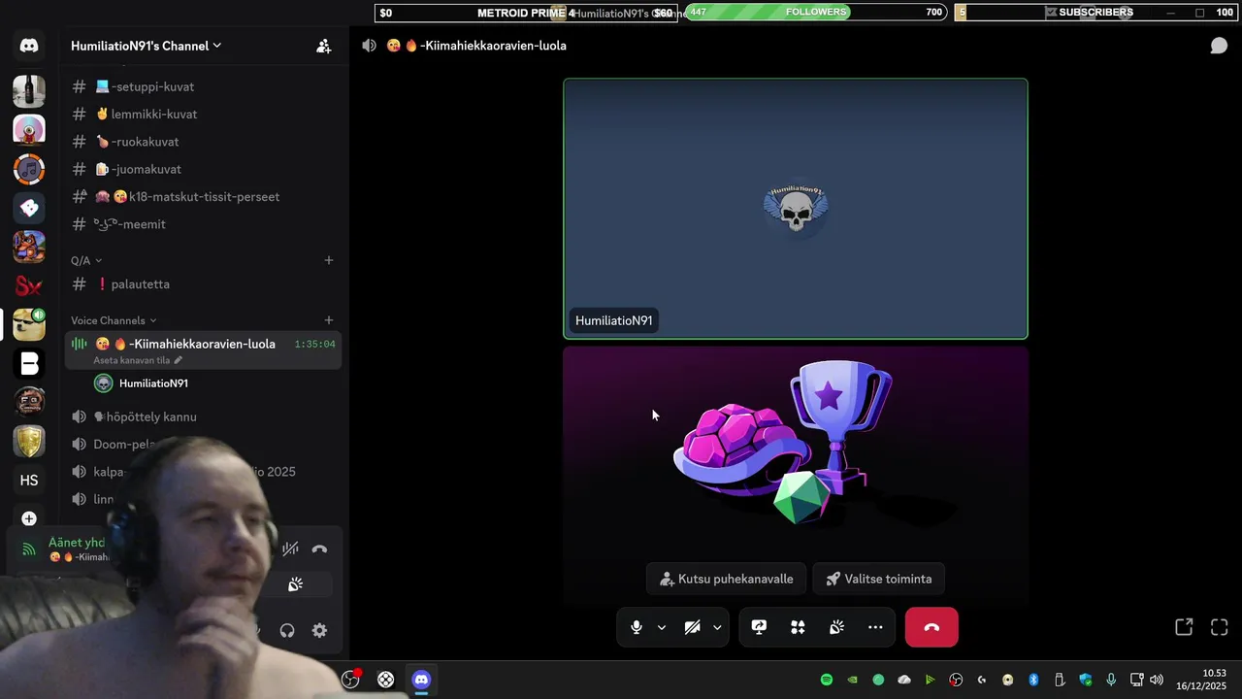Expand camera options arrow
Viewport: 1242px width, 699px height.
tap(717, 627)
